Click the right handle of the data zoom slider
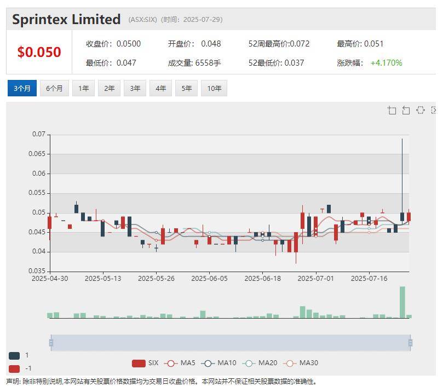The width and height of the screenshot is (443, 392). pos(410,343)
